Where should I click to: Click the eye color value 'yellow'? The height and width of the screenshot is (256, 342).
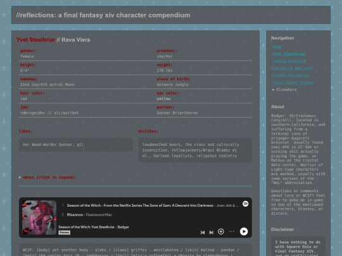163,99
